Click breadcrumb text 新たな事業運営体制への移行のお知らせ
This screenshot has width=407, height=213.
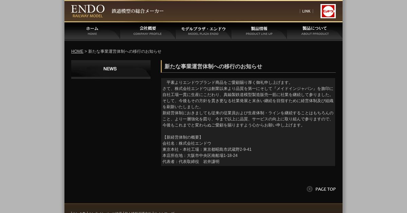click(125, 51)
